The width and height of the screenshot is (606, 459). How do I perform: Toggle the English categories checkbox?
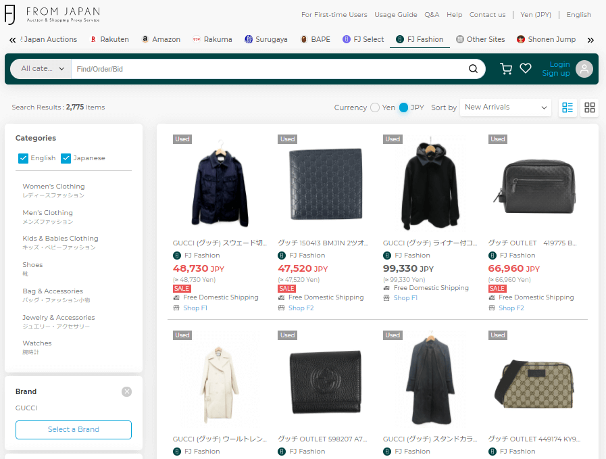point(23,158)
